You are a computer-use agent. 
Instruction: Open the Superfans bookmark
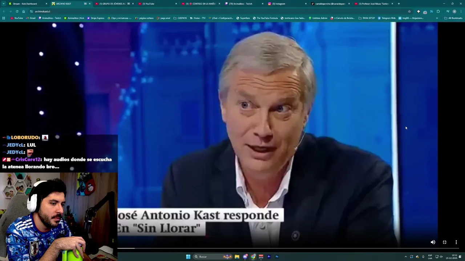243,18
